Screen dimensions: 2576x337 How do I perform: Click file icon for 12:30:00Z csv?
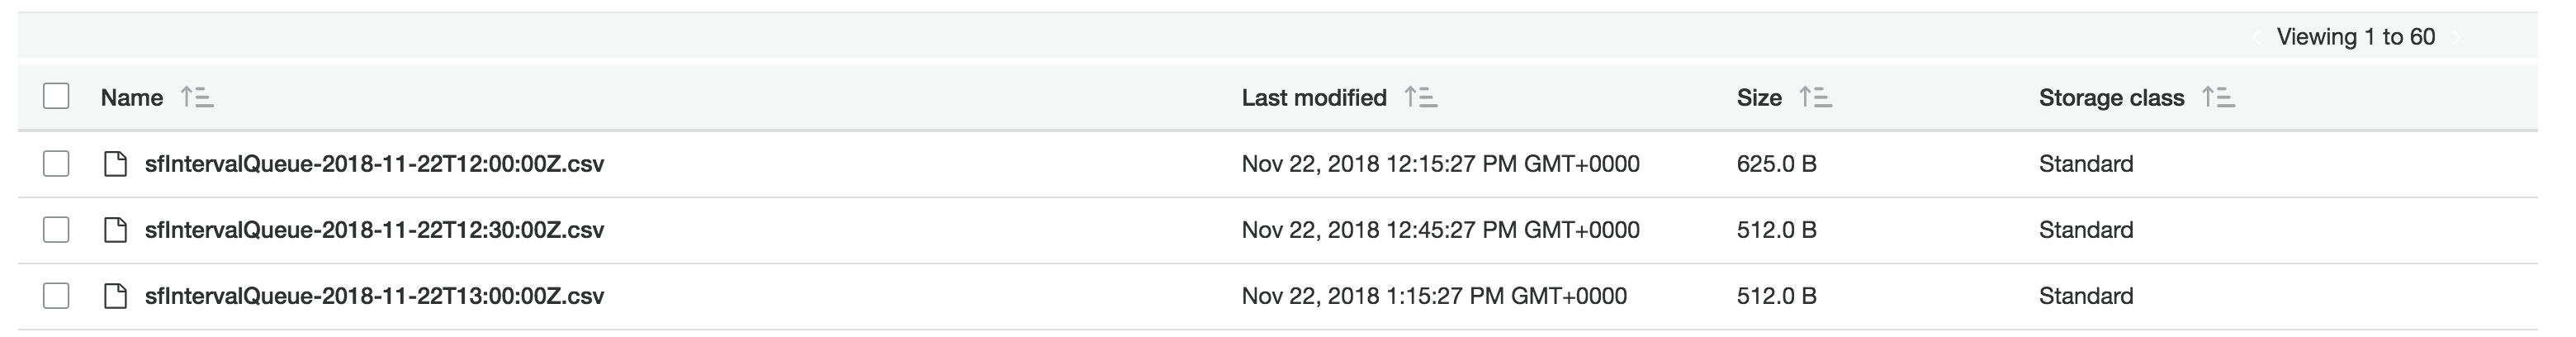click(x=116, y=230)
